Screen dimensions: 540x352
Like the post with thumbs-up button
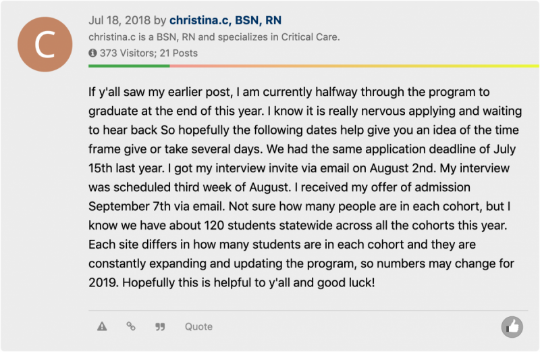point(512,327)
